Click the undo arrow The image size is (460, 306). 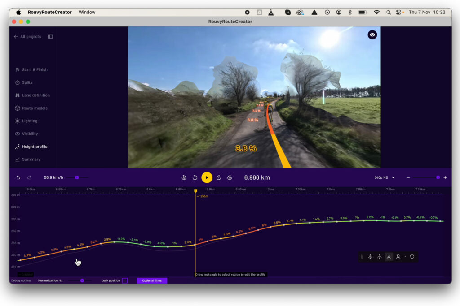pos(18,177)
